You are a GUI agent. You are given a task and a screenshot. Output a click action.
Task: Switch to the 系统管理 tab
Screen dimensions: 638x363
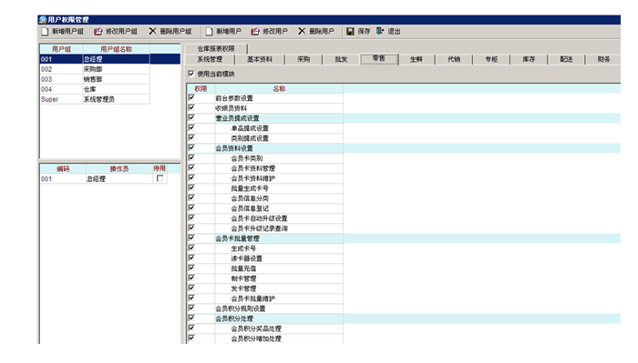point(210,59)
